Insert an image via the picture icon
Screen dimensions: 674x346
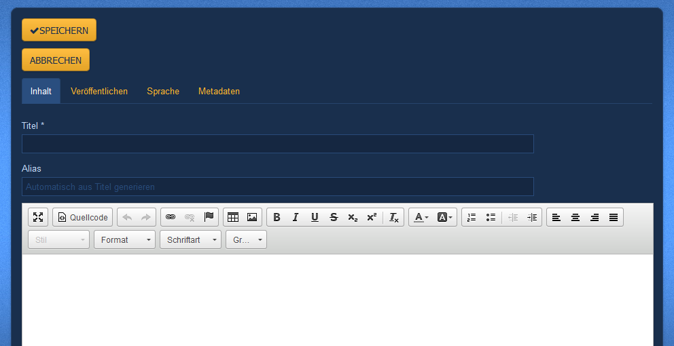point(252,217)
